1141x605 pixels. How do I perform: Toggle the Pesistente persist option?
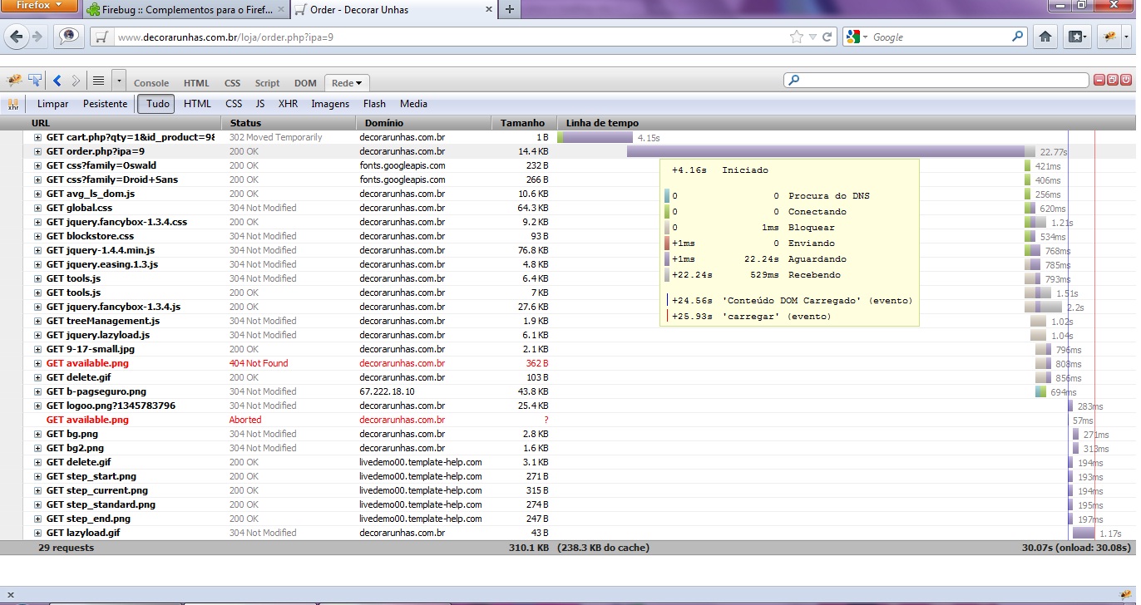(105, 104)
